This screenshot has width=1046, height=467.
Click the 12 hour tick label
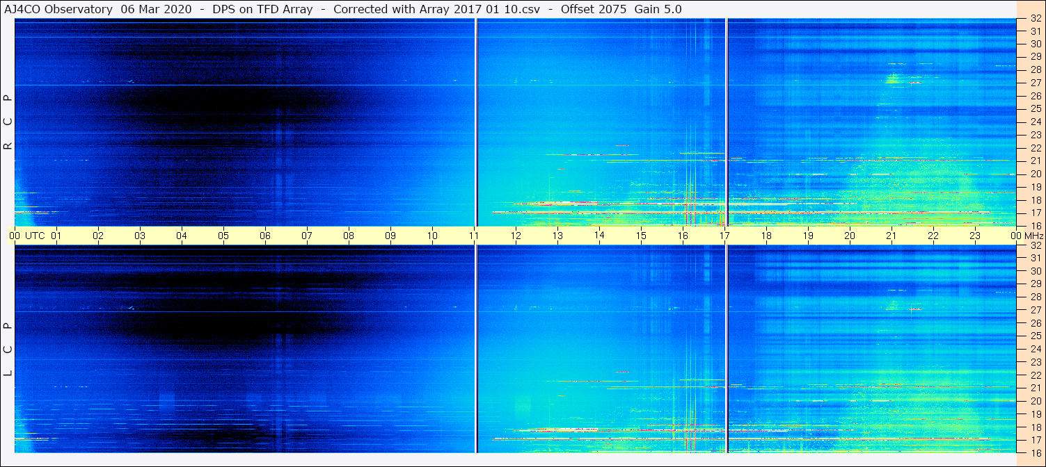[516, 236]
